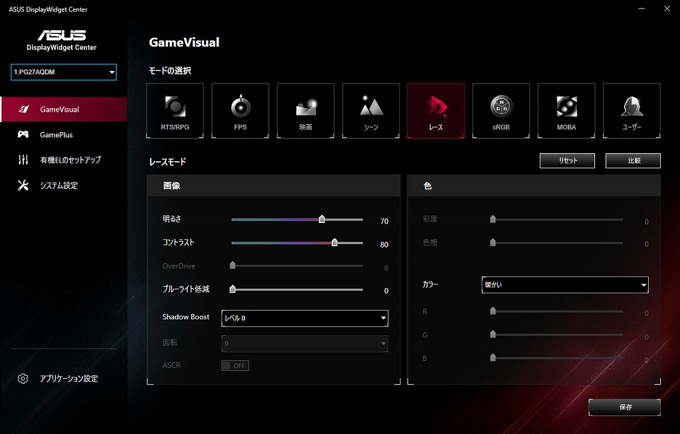
Task: Open システム設定 in sidebar
Action: click(x=63, y=186)
